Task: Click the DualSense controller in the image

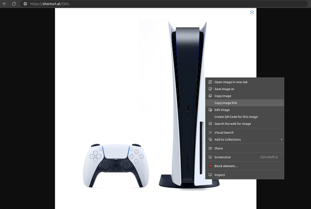Action: (116, 165)
